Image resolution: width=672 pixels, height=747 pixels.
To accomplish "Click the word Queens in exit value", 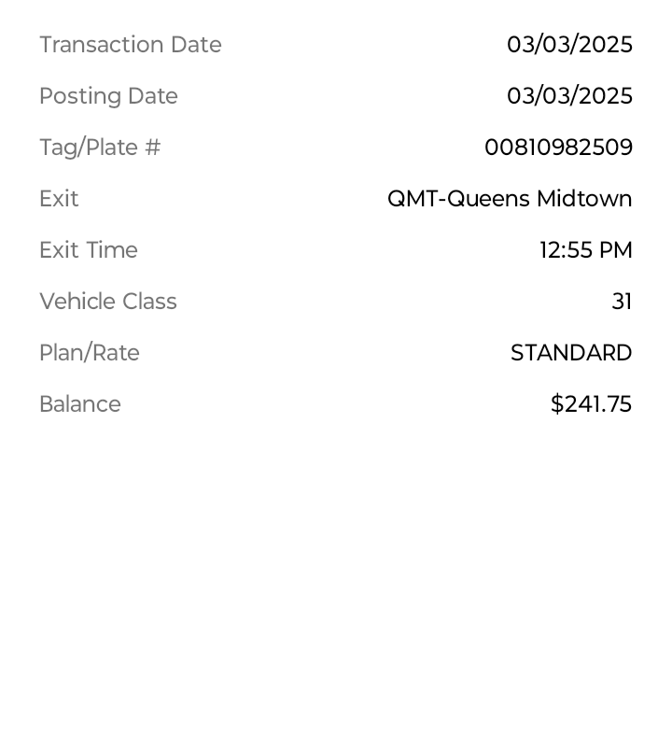I will click(489, 199).
